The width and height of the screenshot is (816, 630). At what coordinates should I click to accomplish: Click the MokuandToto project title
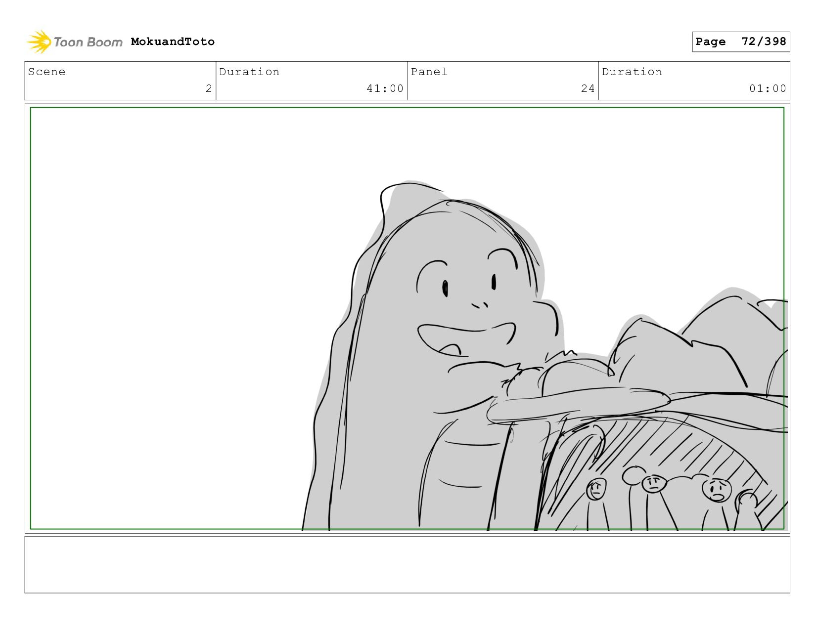click(x=173, y=42)
